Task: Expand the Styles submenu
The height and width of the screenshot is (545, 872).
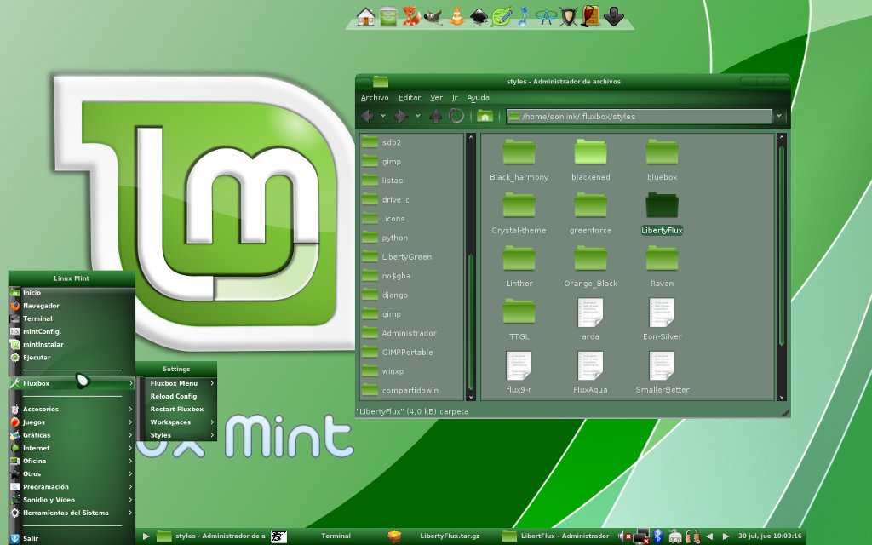Action: (177, 435)
